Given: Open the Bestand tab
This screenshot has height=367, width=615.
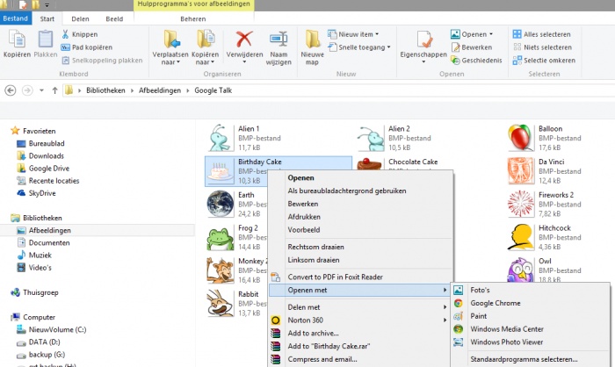Looking at the screenshot, I should 15,18.
